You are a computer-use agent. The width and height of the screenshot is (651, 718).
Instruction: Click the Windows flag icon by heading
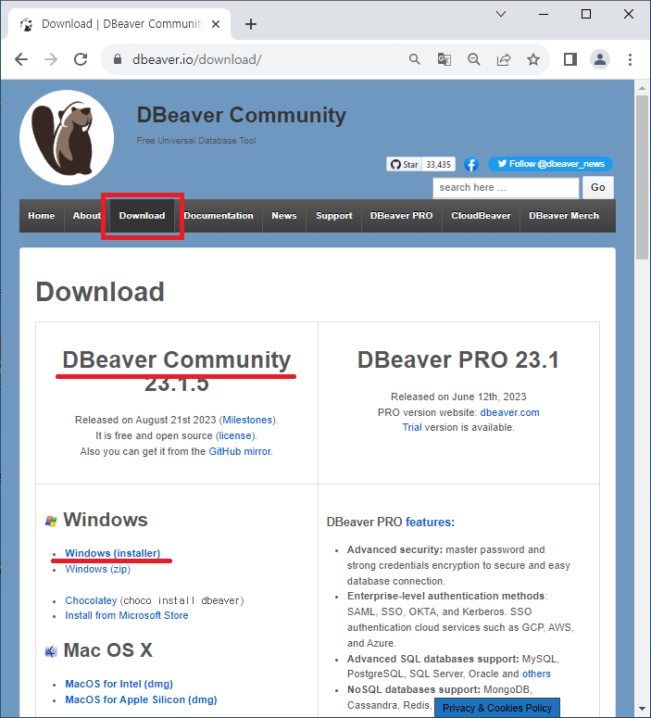coord(51,521)
